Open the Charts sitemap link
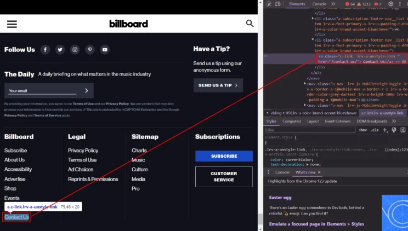Image resolution: width=408 pixels, height=231 pixels. (139, 151)
